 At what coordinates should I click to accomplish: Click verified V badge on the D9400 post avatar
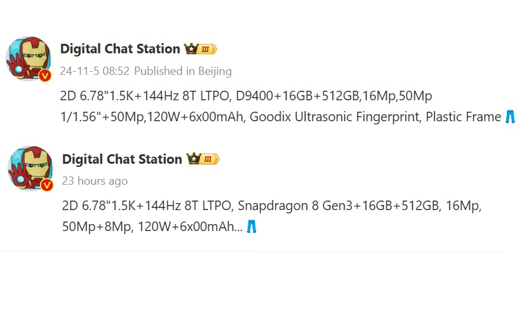[x=45, y=76]
